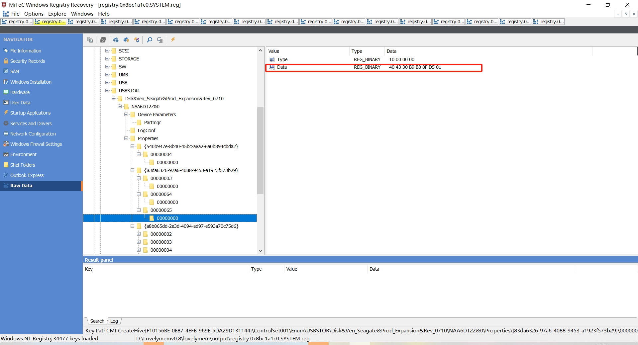Viewport: 638px width, 345px height.
Task: Collapse the Properties tree node
Action: pos(126,138)
